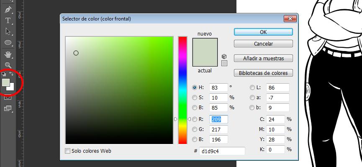Image resolution: width=362 pixels, height=167 pixels.
Task: Select the Horizontal Type tool
Action: click(x=8, y=21)
